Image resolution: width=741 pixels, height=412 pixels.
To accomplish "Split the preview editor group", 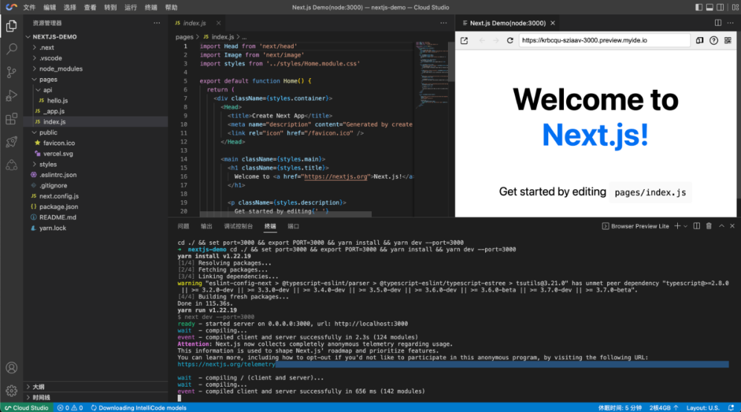I will (718, 23).
